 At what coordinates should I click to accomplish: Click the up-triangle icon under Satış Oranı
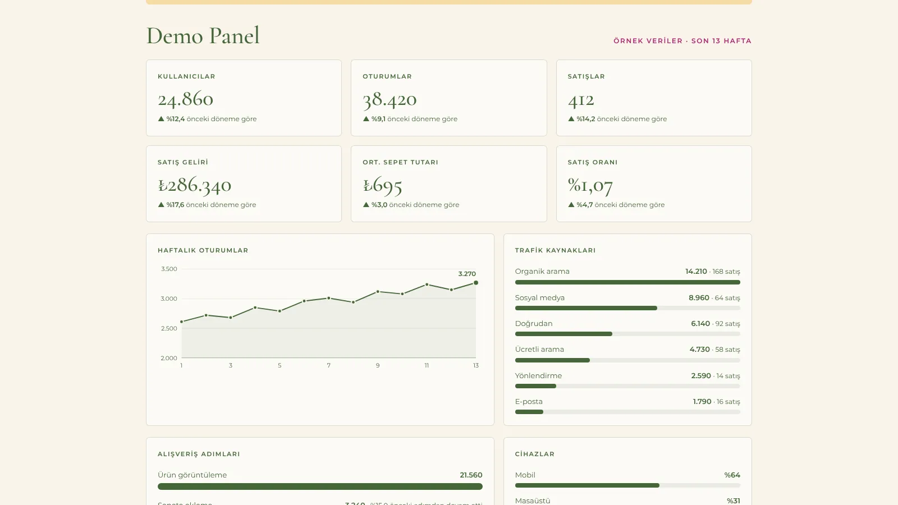coord(571,205)
